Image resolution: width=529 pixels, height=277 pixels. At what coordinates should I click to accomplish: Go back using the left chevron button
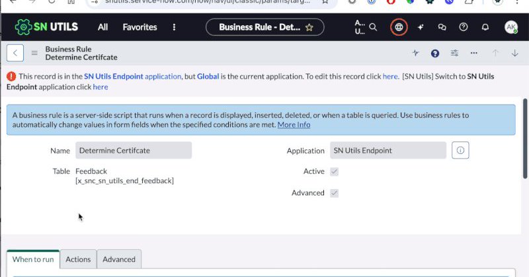tap(15, 53)
